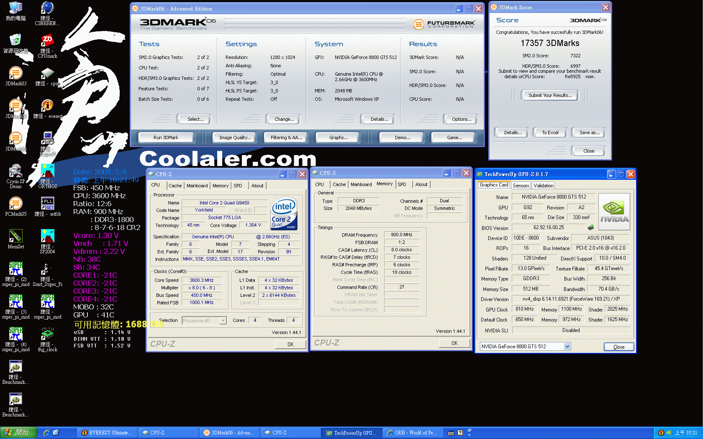The image size is (703, 439).
Task: Click the language bar help icon
Action: 460,433
